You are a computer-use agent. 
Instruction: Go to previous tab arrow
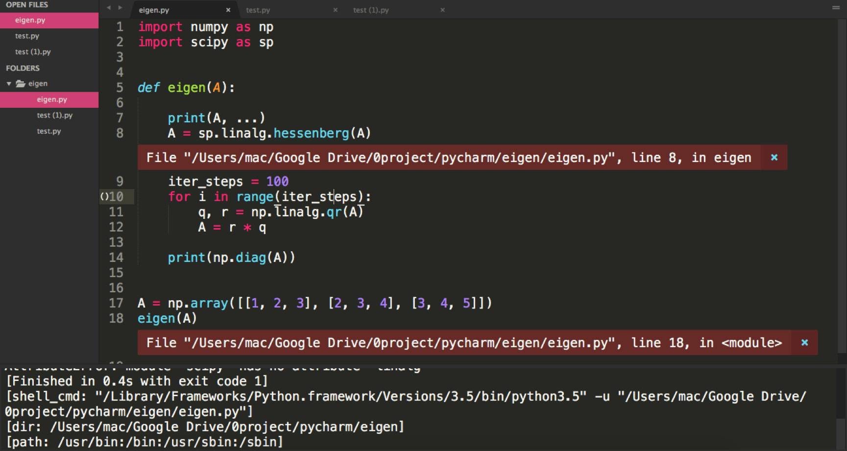pos(109,8)
